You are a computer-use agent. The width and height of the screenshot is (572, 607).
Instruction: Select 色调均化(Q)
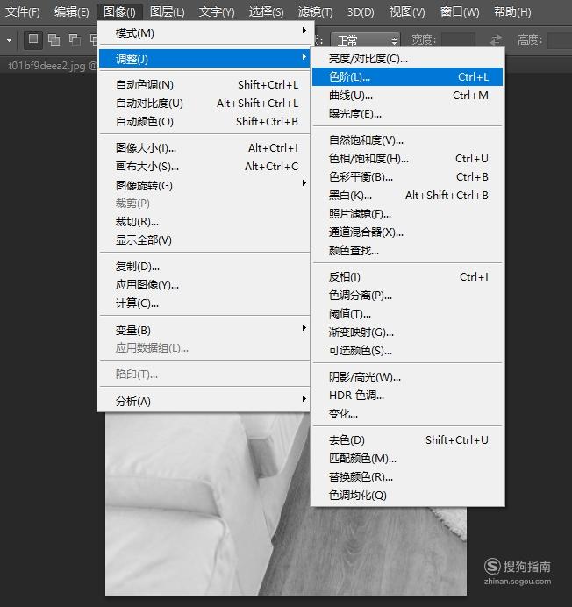coord(407,495)
